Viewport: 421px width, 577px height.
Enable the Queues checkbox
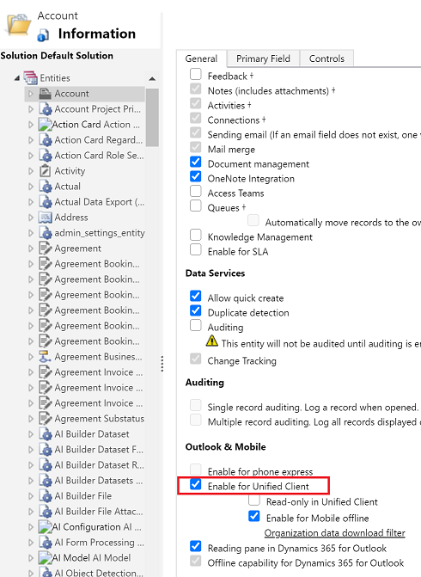(196, 206)
